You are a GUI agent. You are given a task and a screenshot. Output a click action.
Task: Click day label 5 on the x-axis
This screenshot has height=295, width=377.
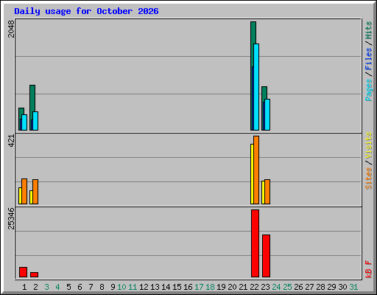click(68, 287)
